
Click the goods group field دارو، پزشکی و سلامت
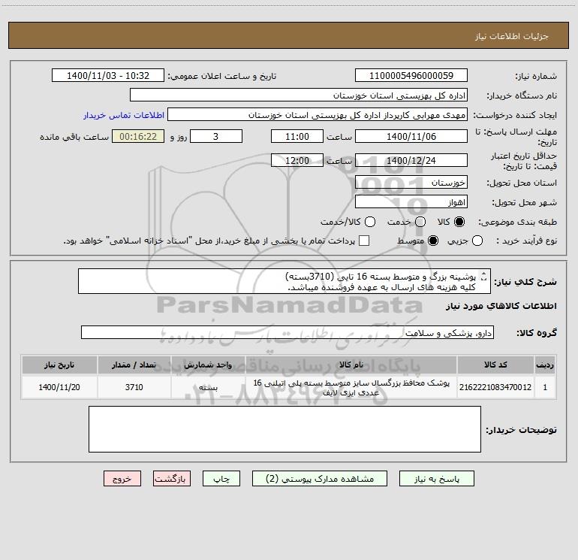click(x=287, y=332)
